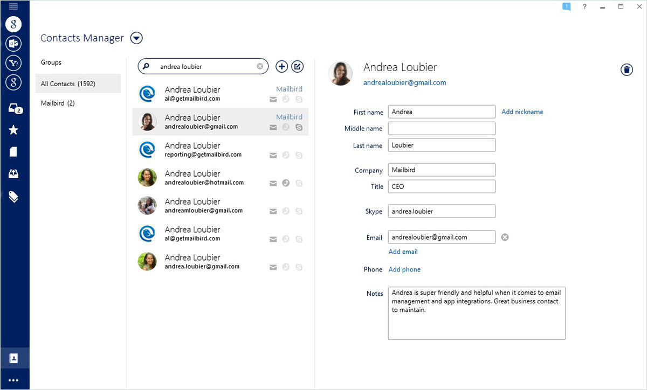Image resolution: width=647 pixels, height=390 pixels.
Task: Click into the Notes text area
Action: click(x=477, y=313)
